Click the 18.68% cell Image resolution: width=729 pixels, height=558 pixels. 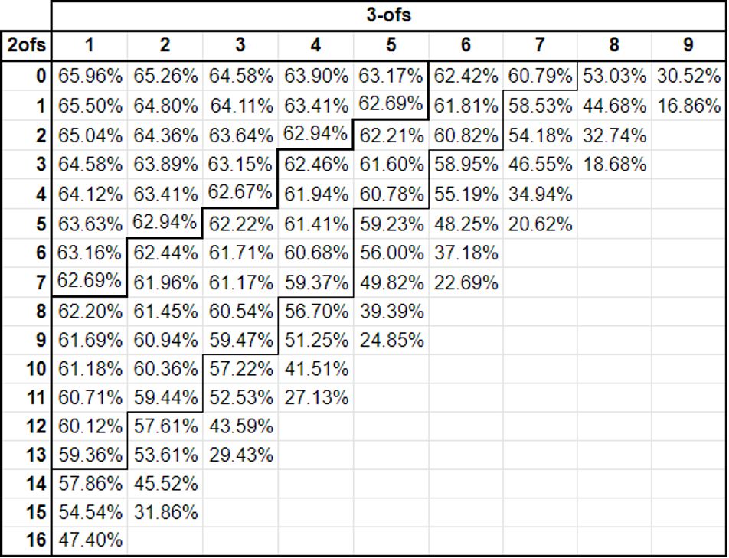(614, 165)
